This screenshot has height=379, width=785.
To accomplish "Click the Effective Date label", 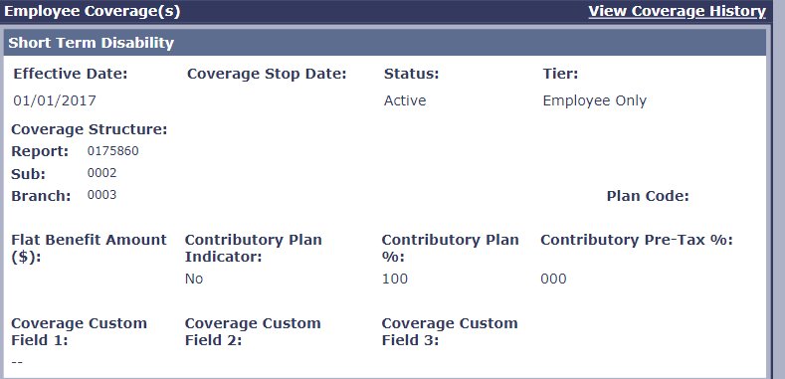I will pos(71,74).
